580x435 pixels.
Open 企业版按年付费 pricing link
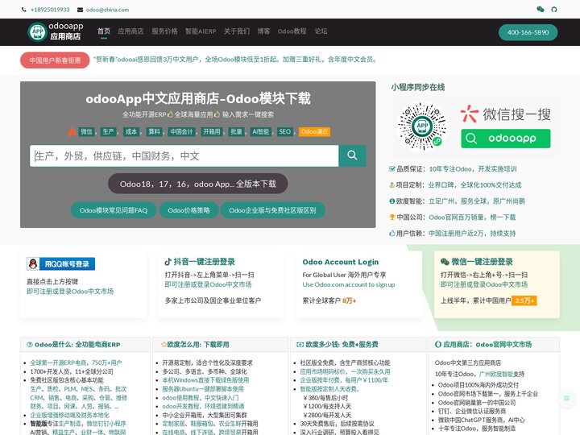pyautogui.click(x=344, y=380)
